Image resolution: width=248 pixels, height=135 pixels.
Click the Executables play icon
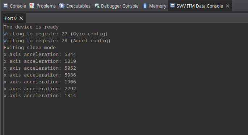pos(62,6)
